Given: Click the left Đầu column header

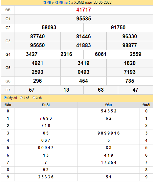Looking at the screenshot, I should click(x=8, y=105).
